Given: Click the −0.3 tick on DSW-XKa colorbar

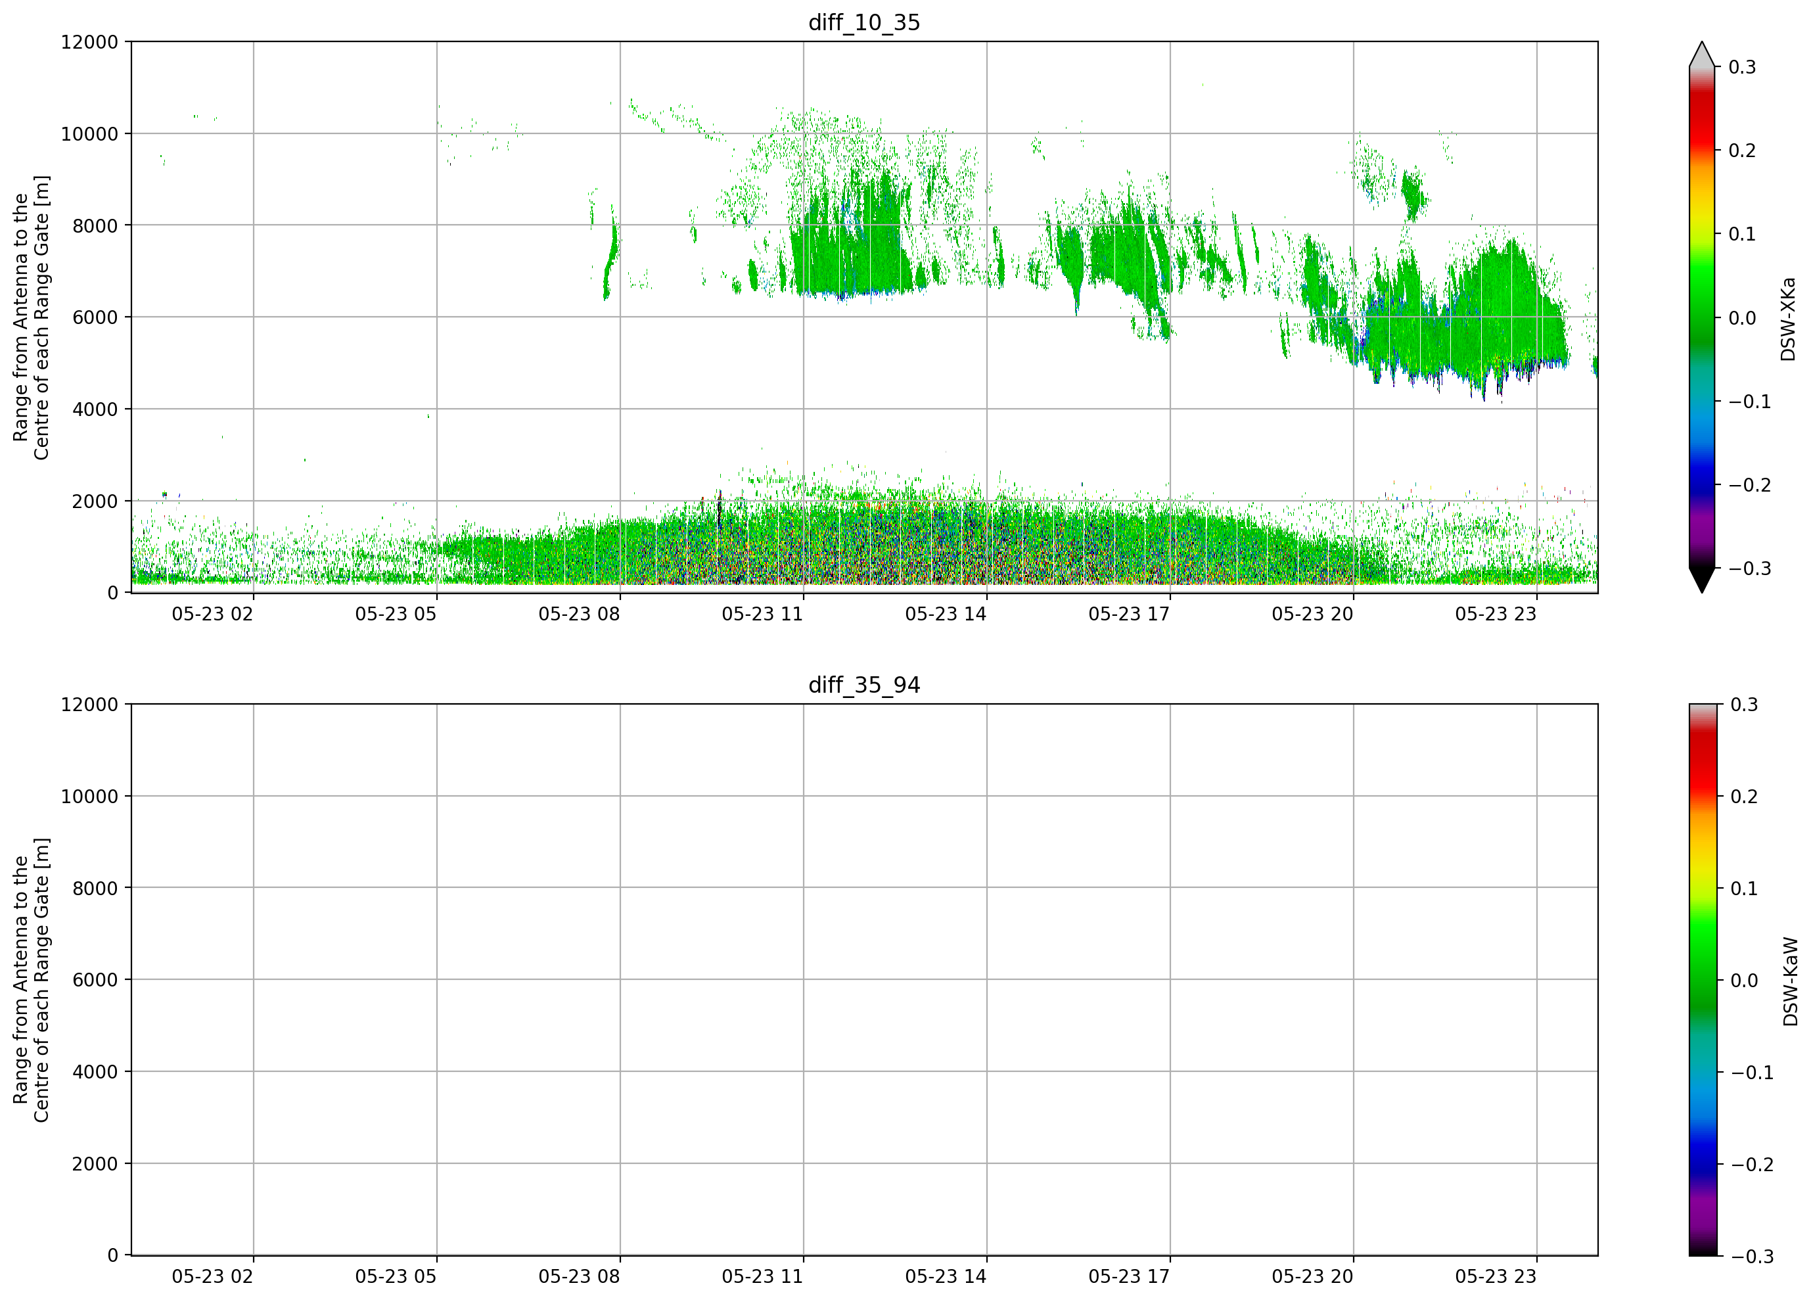Looking at the screenshot, I should coord(1750,569).
